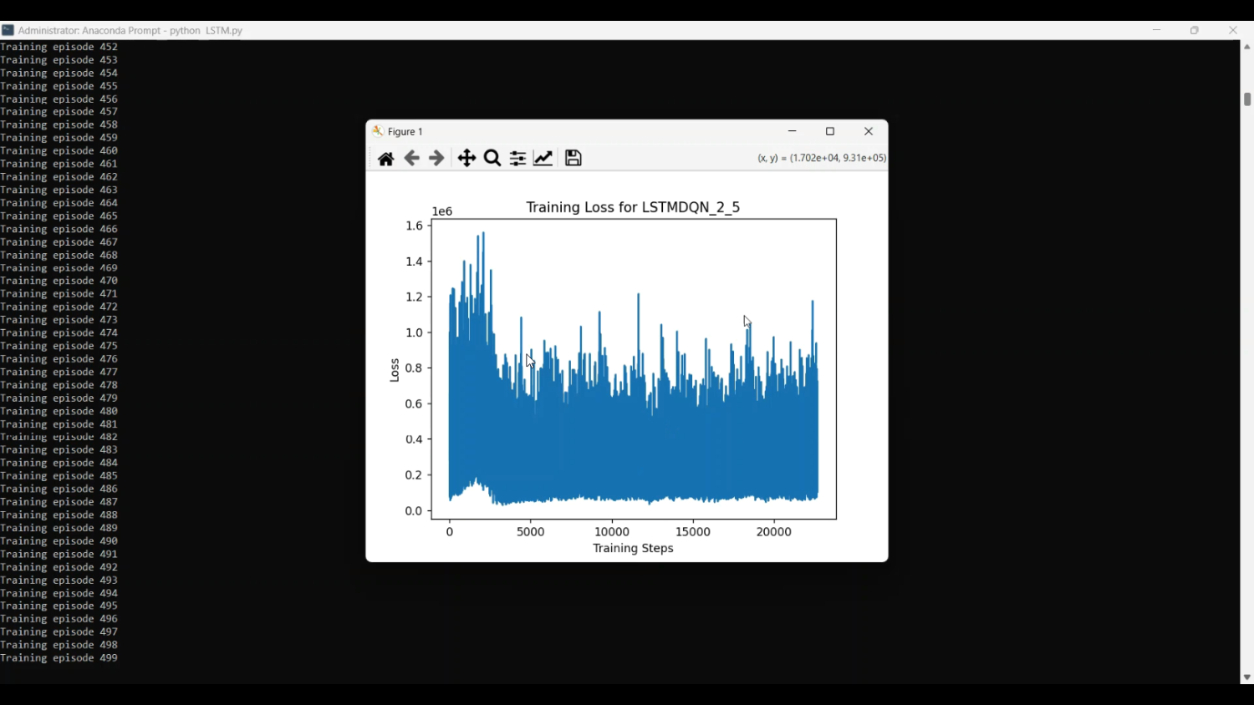The width and height of the screenshot is (1254, 705).
Task: Click the Training Loss for LSTMDQN_2_5 title
Action: (x=632, y=207)
